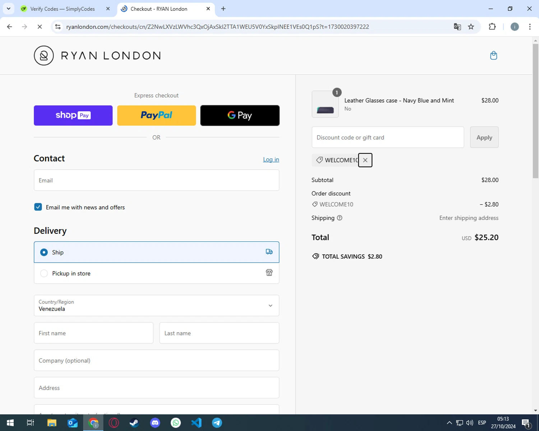Click the browser forward arrow
The image size is (539, 431).
pyautogui.click(x=24, y=27)
